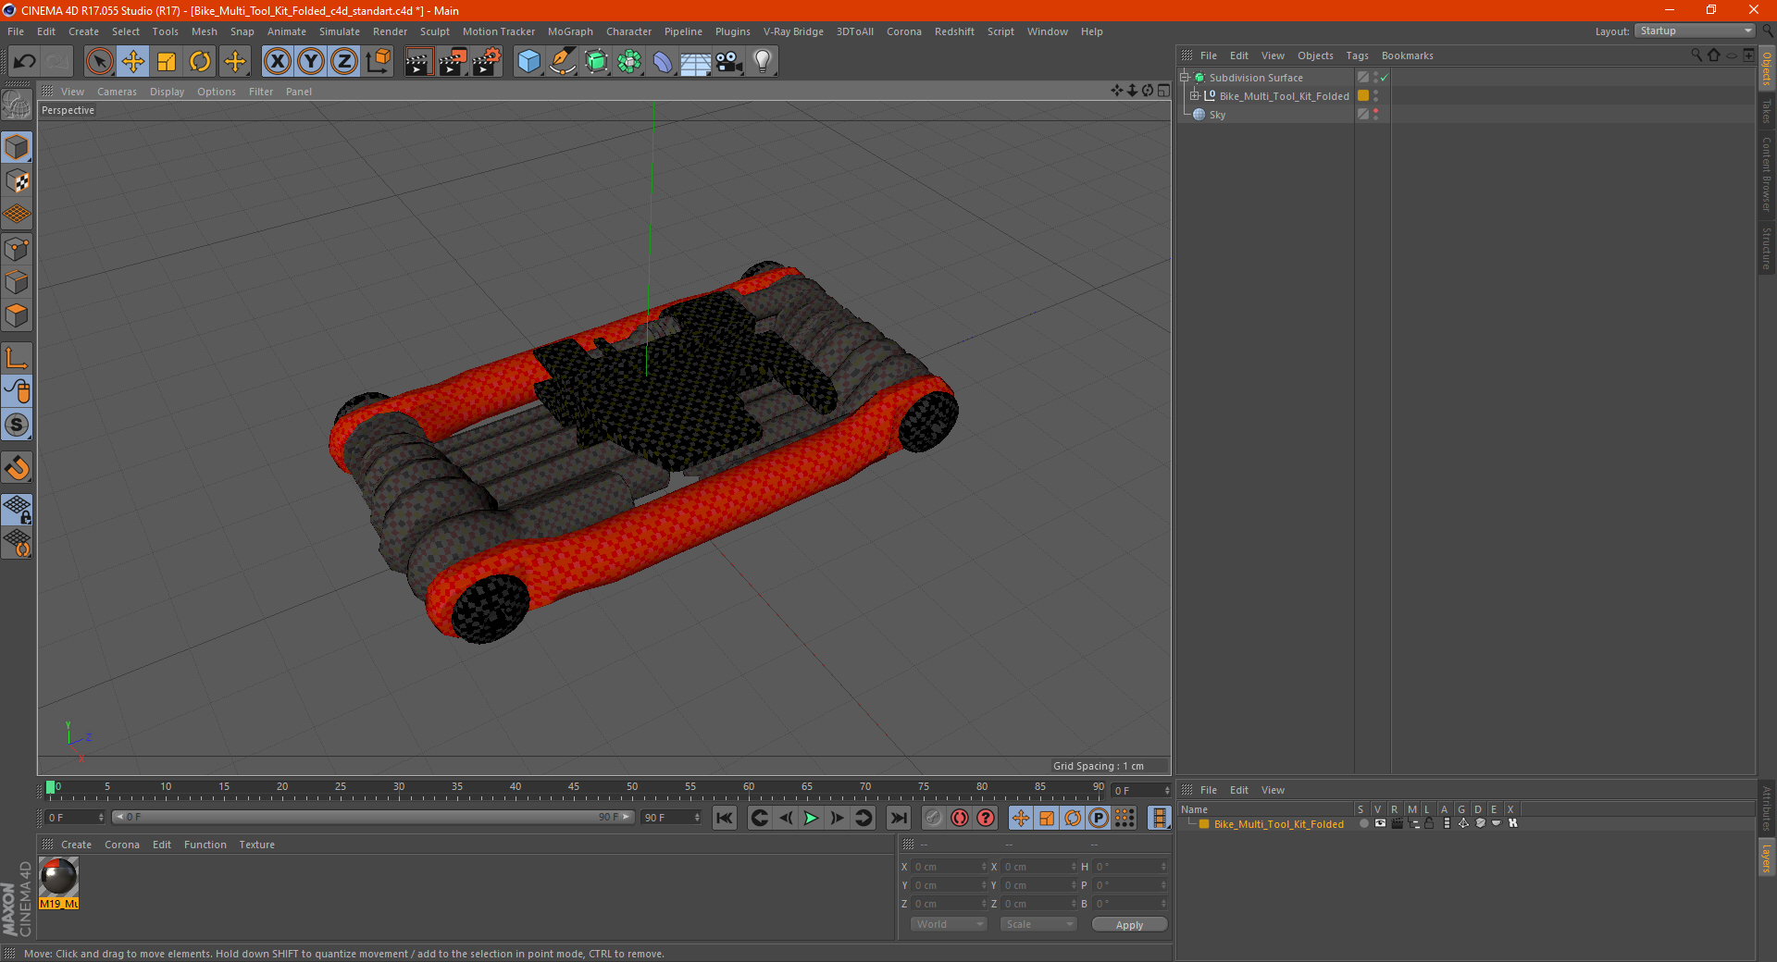Add a Camera object

[x=729, y=62]
